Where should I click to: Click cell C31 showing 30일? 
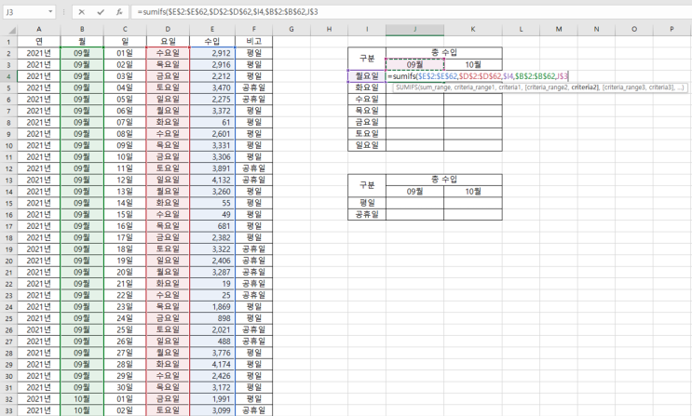click(125, 387)
